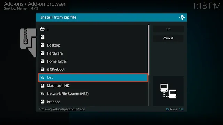The image size is (223, 125).
Task: Click the Cancel button
Action: pos(168,38)
